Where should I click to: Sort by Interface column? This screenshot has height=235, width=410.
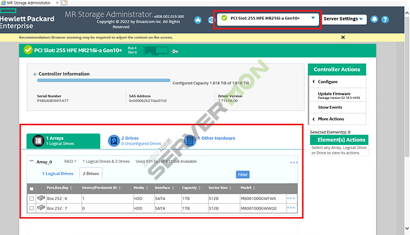click(x=164, y=188)
